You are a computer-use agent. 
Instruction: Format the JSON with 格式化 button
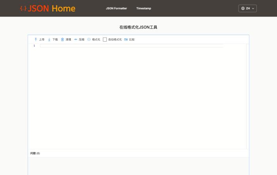point(94,40)
